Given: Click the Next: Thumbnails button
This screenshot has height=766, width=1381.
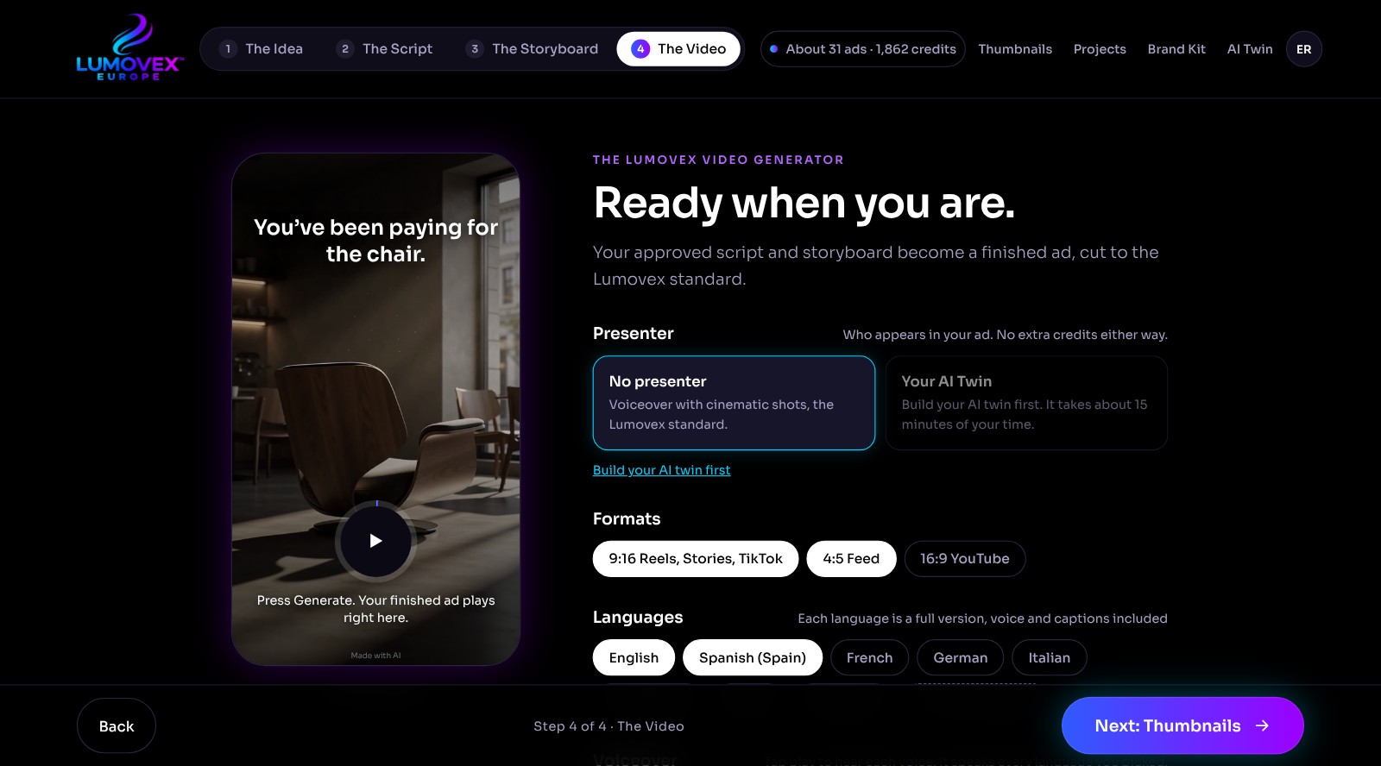Looking at the screenshot, I should (x=1182, y=725).
